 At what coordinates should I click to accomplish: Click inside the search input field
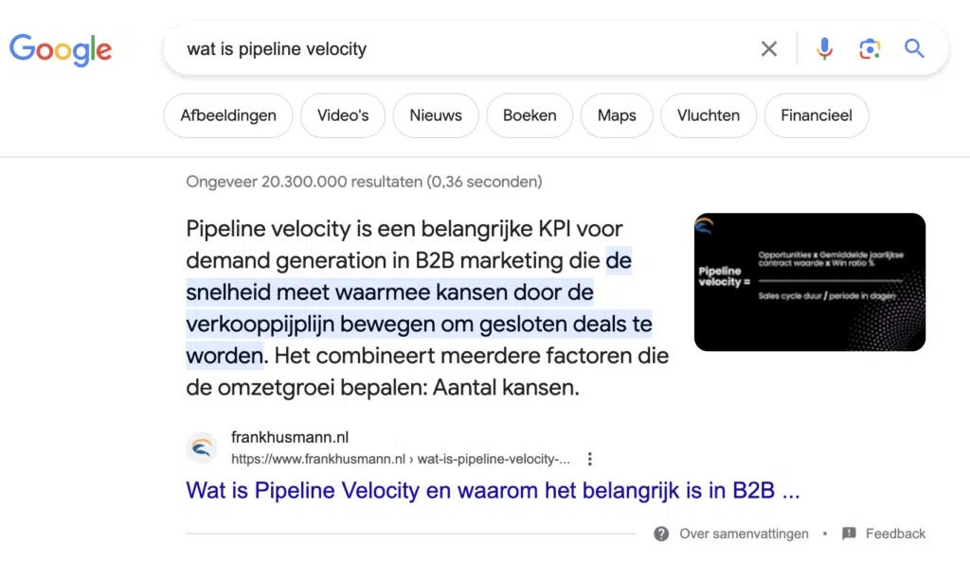pyautogui.click(x=426, y=48)
